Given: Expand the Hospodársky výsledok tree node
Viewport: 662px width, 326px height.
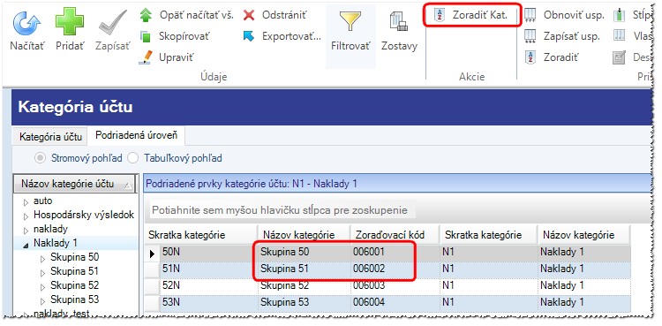Looking at the screenshot, I should (26, 216).
